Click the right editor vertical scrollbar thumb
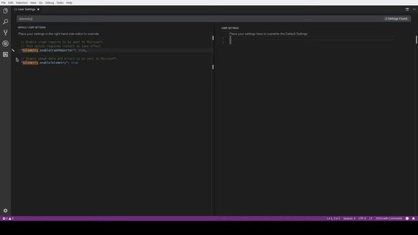The height and width of the screenshot is (235, 418). (416, 40)
